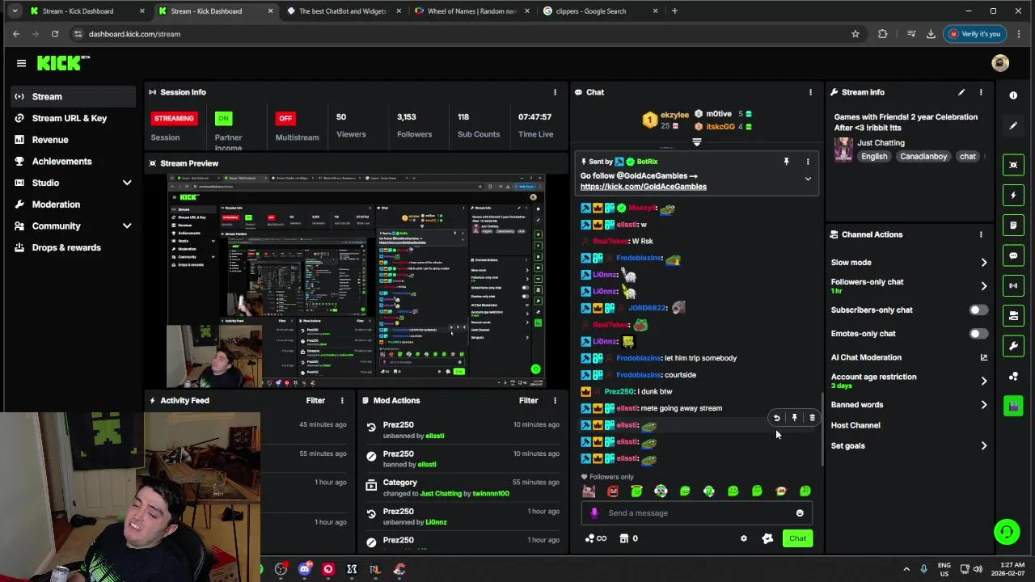Toggle the mod actions widget icon
The width and height of the screenshot is (1035, 582).
tap(1013, 315)
